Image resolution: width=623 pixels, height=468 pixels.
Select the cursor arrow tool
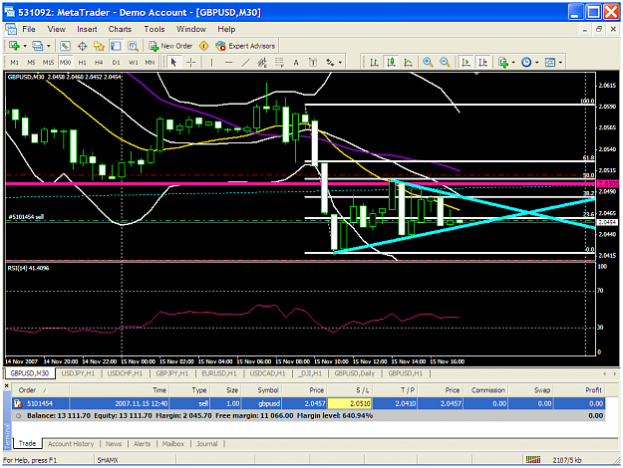click(173, 63)
